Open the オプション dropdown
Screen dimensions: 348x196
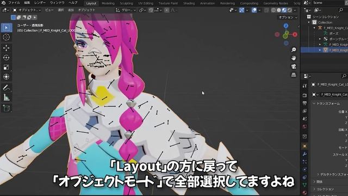tap(288, 17)
